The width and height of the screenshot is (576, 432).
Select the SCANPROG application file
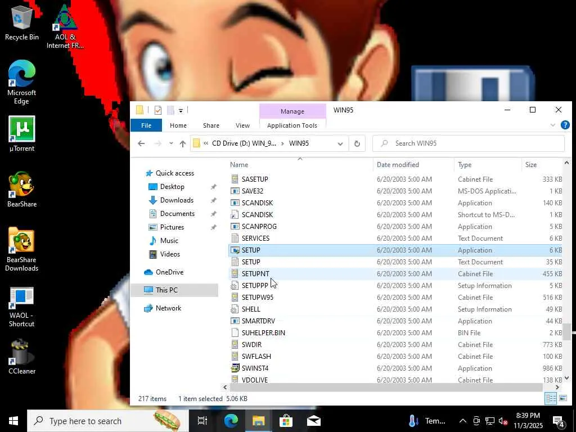tap(395, 227)
